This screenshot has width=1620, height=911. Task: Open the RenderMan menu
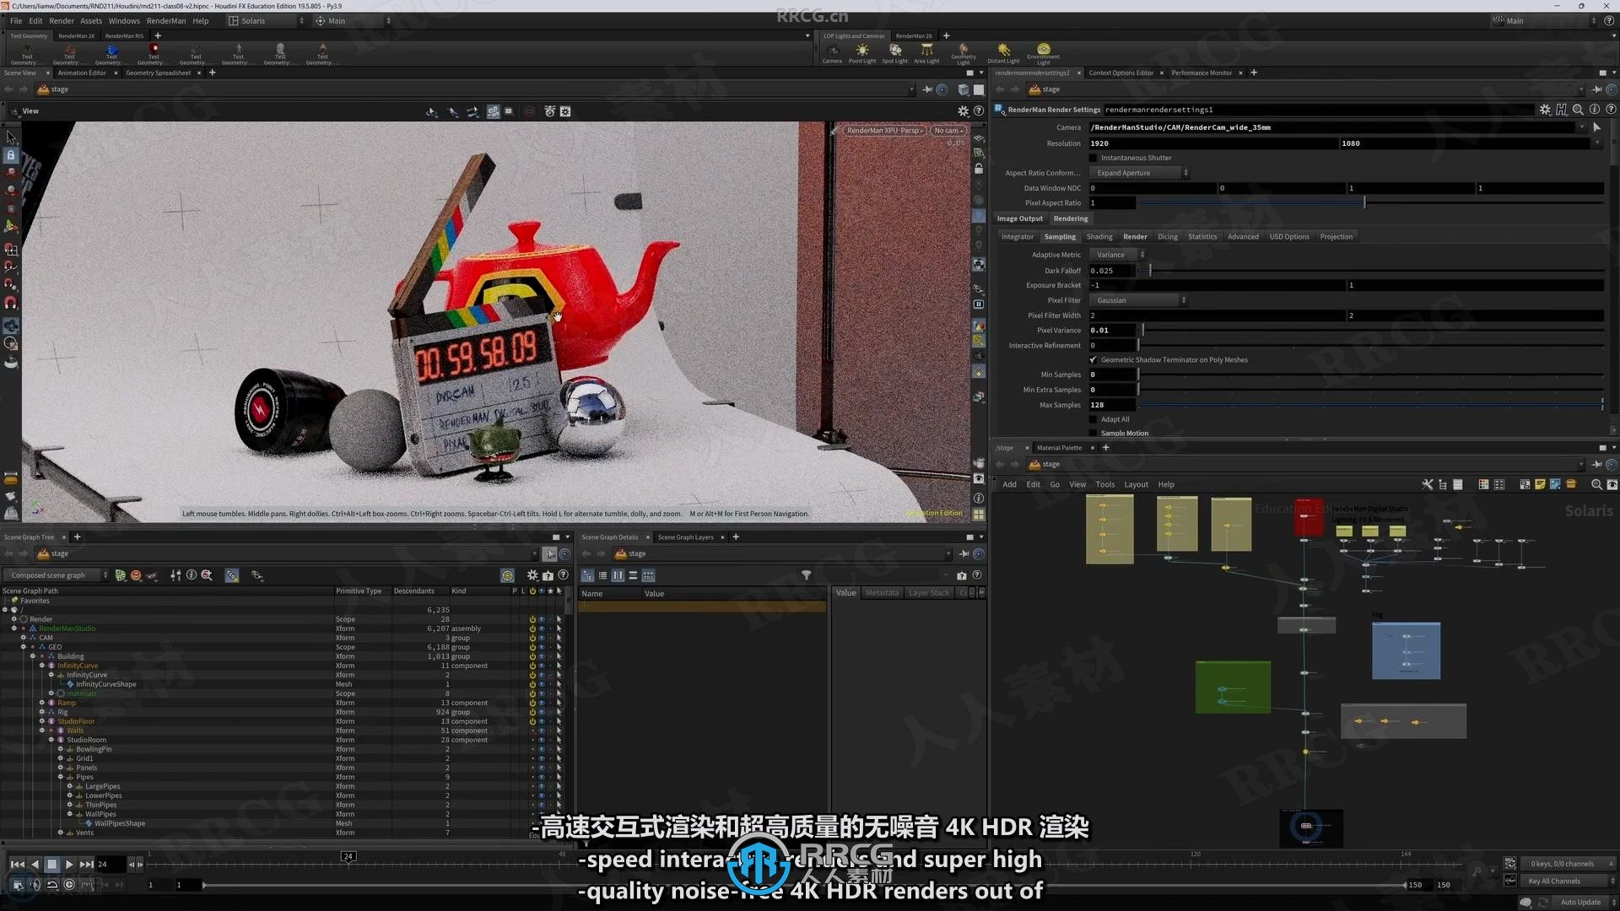(x=166, y=20)
